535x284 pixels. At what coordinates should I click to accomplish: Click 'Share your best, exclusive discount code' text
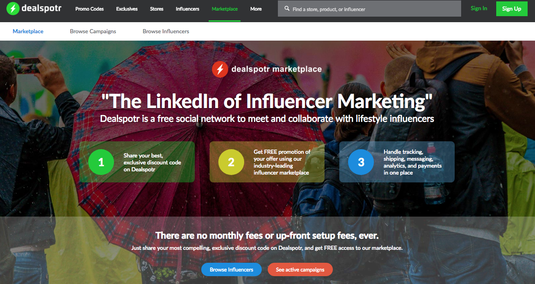pos(152,162)
